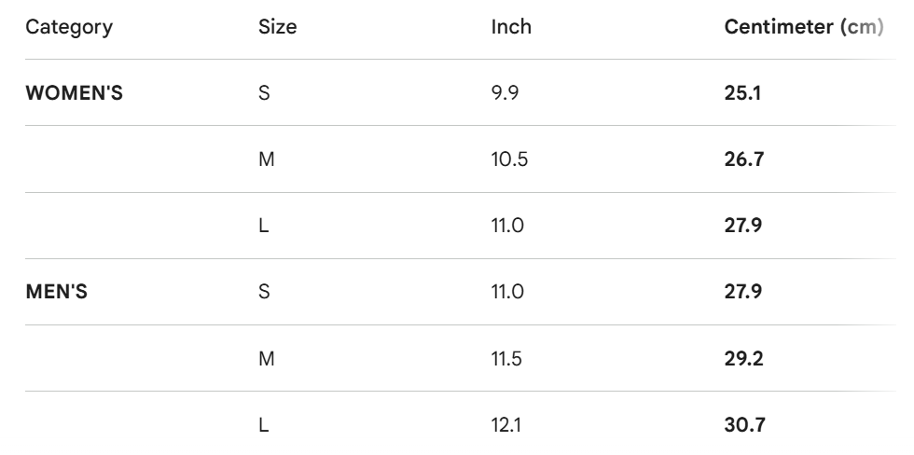Click the 29.2 centimeter value
This screenshot has width=914, height=455.
744,359
